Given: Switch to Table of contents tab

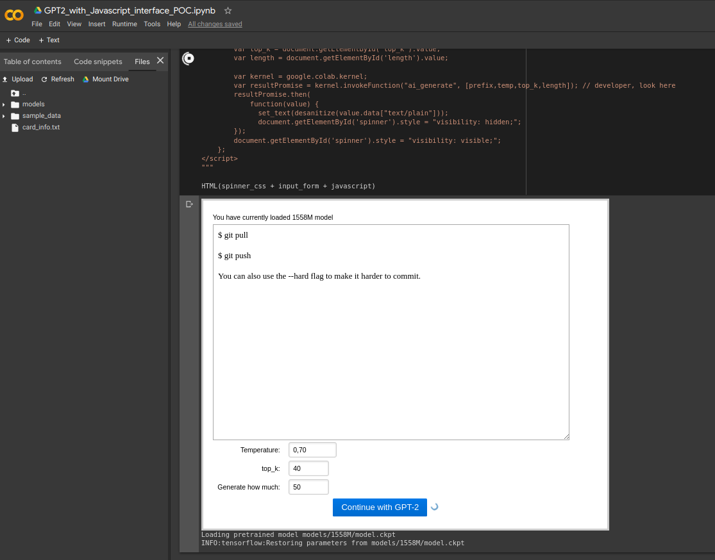Looking at the screenshot, I should (32, 62).
